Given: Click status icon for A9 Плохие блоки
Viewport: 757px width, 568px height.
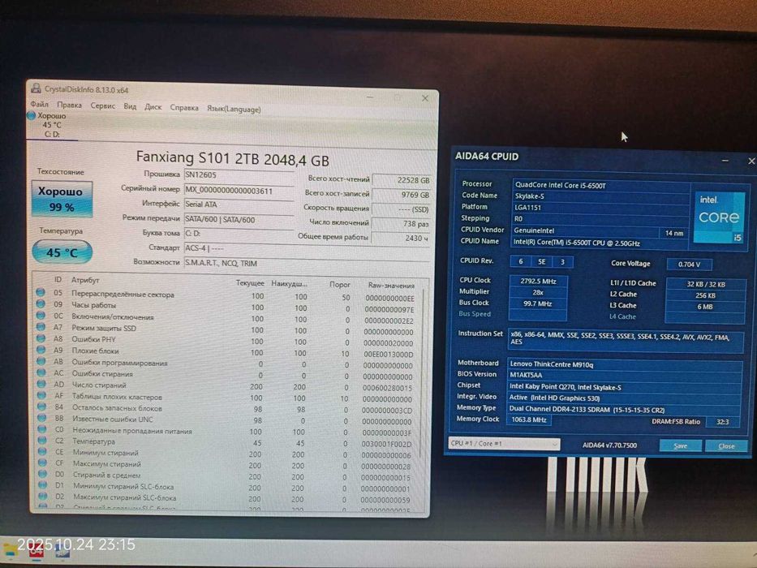Looking at the screenshot, I should (x=41, y=350).
